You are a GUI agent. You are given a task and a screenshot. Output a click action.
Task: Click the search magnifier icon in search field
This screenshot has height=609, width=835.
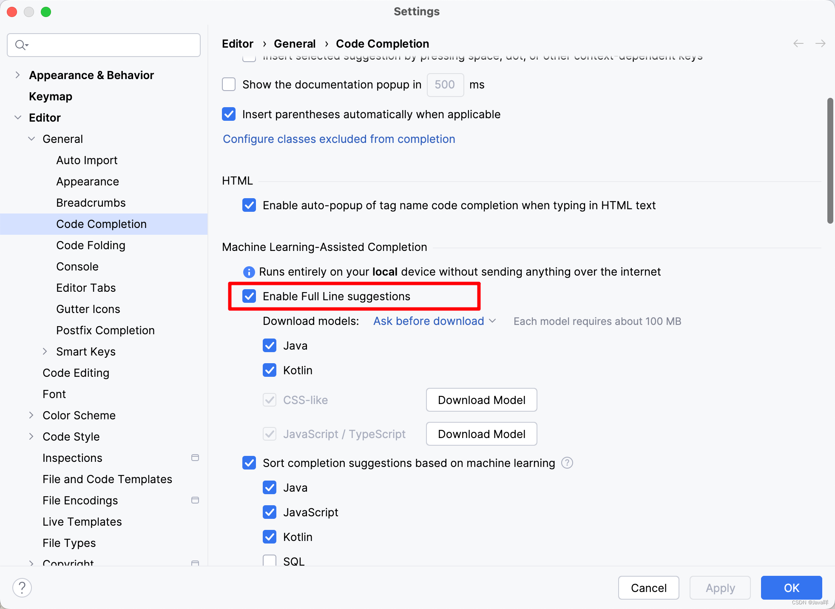(20, 45)
